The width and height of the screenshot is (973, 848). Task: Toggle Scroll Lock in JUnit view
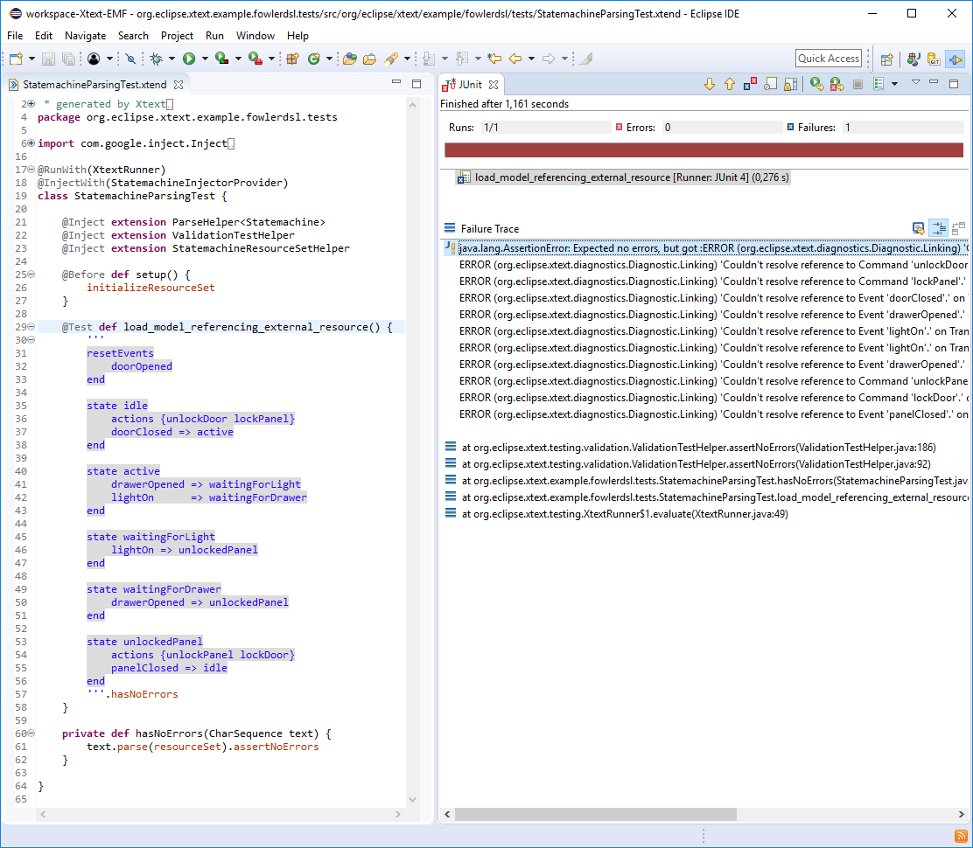(x=791, y=84)
